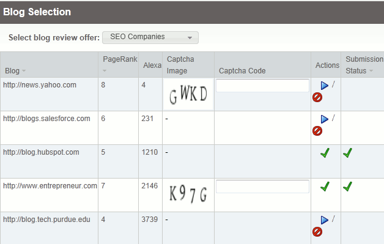The image size is (384, 244).
Task: Open the http://www.entrepreneur.com blog link
Action: (50, 186)
